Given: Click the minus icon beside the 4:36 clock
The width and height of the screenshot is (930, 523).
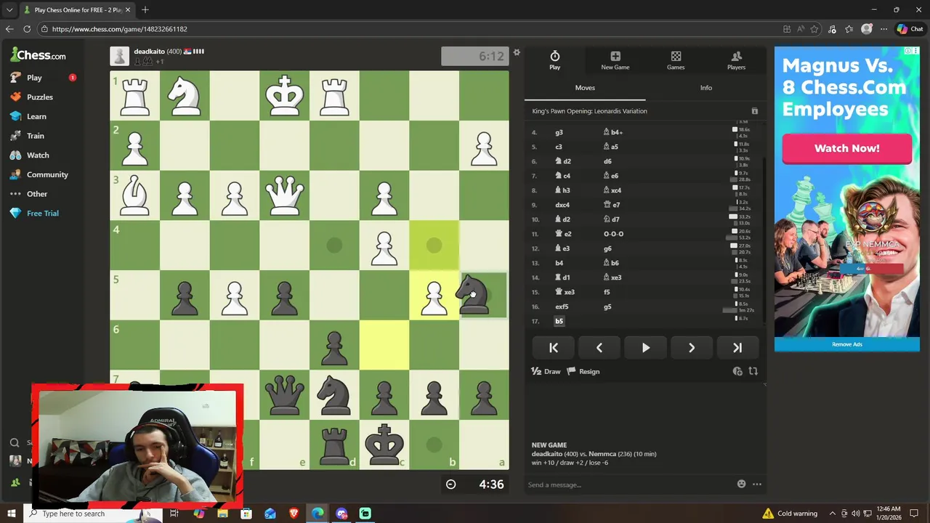Looking at the screenshot, I should point(450,485).
